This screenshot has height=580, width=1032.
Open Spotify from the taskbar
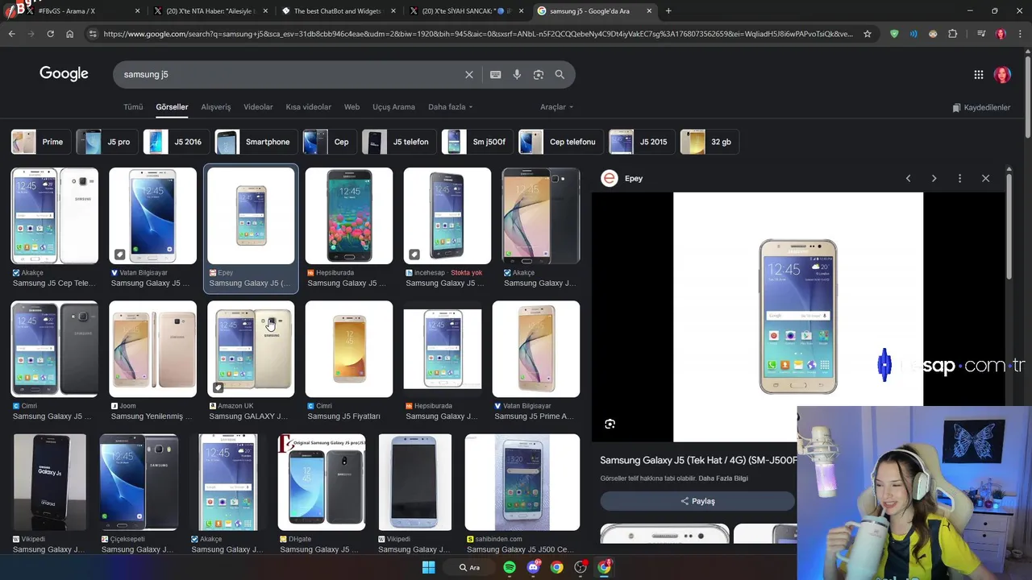(x=510, y=567)
